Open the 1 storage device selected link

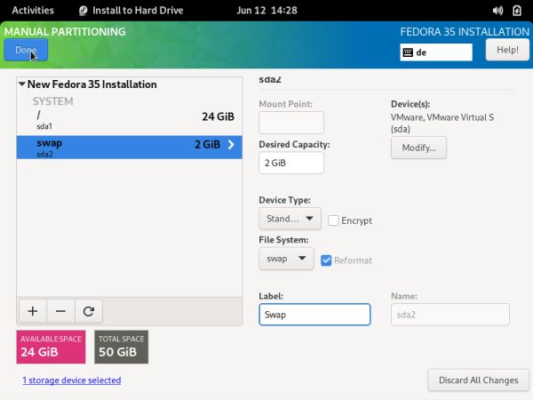point(72,380)
